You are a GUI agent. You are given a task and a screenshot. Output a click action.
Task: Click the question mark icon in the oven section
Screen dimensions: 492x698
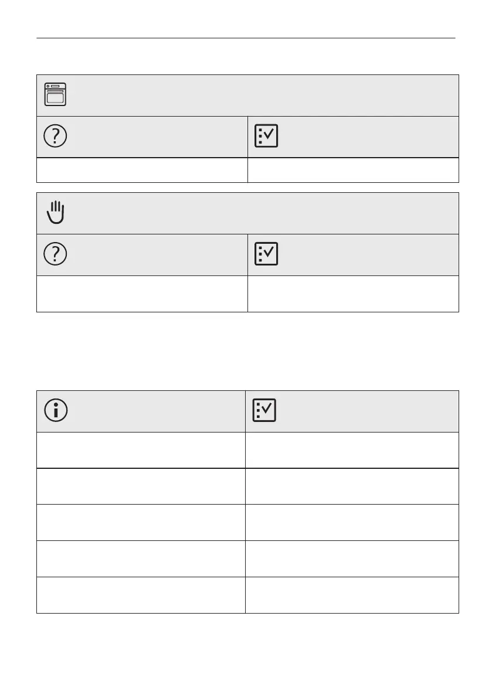point(55,137)
